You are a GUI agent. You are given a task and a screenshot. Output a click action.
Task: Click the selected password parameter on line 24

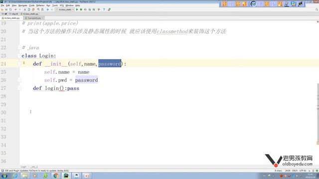(110, 64)
